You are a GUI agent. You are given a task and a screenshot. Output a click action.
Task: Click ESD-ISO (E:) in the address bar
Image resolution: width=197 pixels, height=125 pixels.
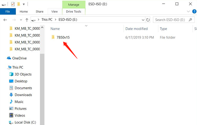point(68,20)
